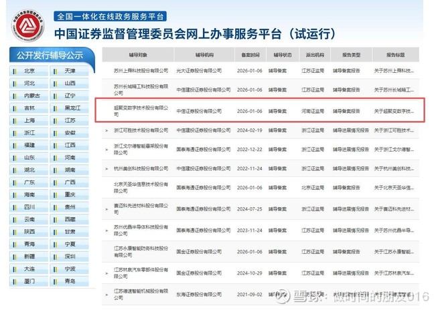Viewport: 442px width, 310px height.
Task: Open the 江西 region list
Action: tap(70, 145)
